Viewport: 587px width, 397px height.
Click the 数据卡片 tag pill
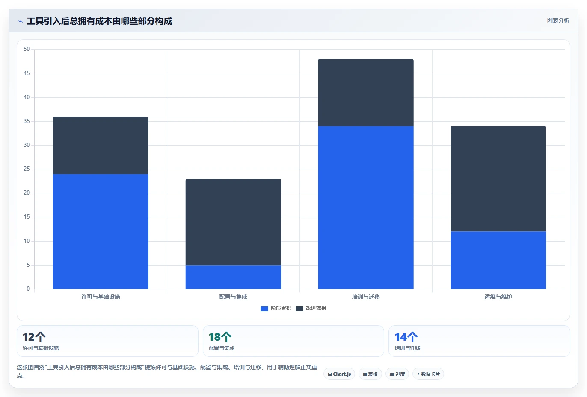[x=428, y=374]
